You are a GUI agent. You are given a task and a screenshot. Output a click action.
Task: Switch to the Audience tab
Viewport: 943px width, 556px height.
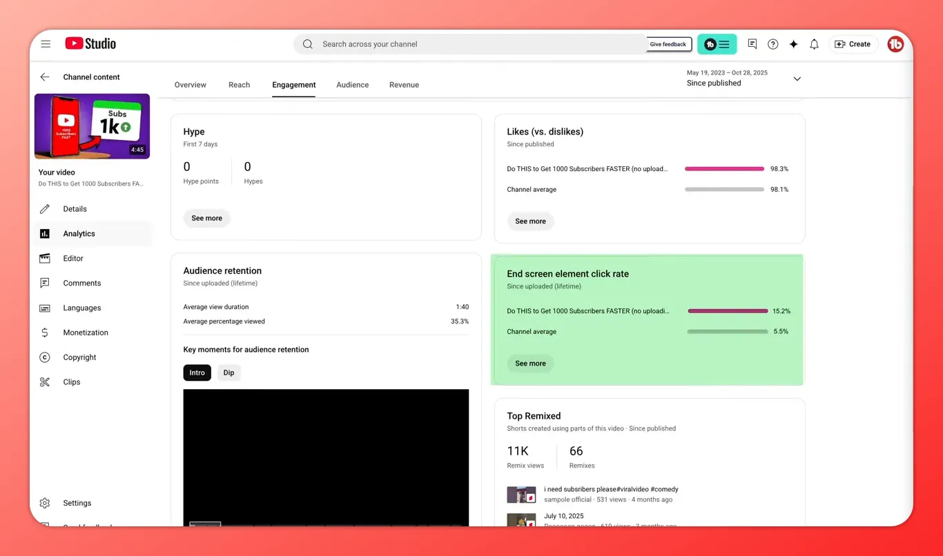[353, 85]
